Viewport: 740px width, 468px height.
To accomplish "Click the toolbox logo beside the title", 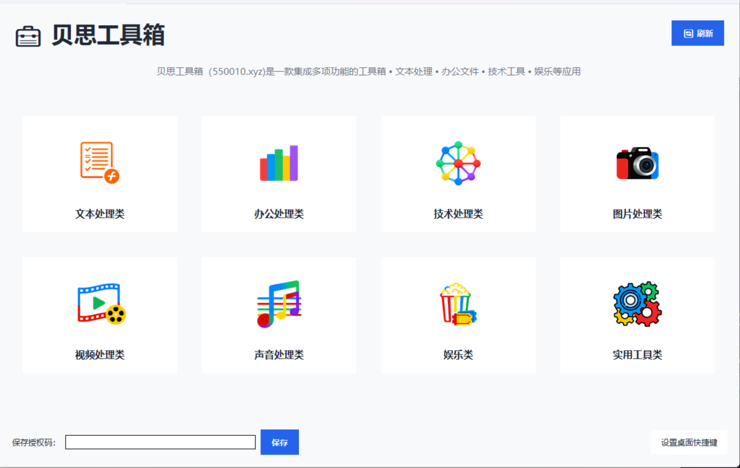I will [x=28, y=36].
